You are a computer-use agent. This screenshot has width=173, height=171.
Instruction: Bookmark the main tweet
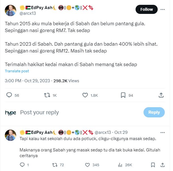tap(123, 95)
